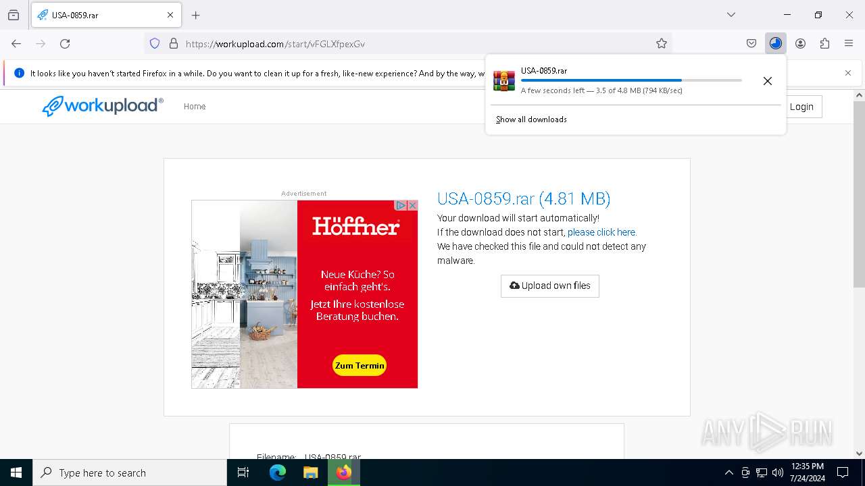865x486 pixels.
Task: Go back to previous page
Action: [16, 43]
